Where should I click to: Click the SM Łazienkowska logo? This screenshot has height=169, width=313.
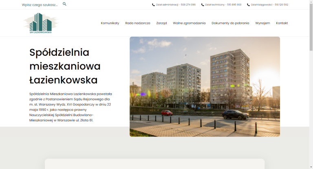[41, 23]
